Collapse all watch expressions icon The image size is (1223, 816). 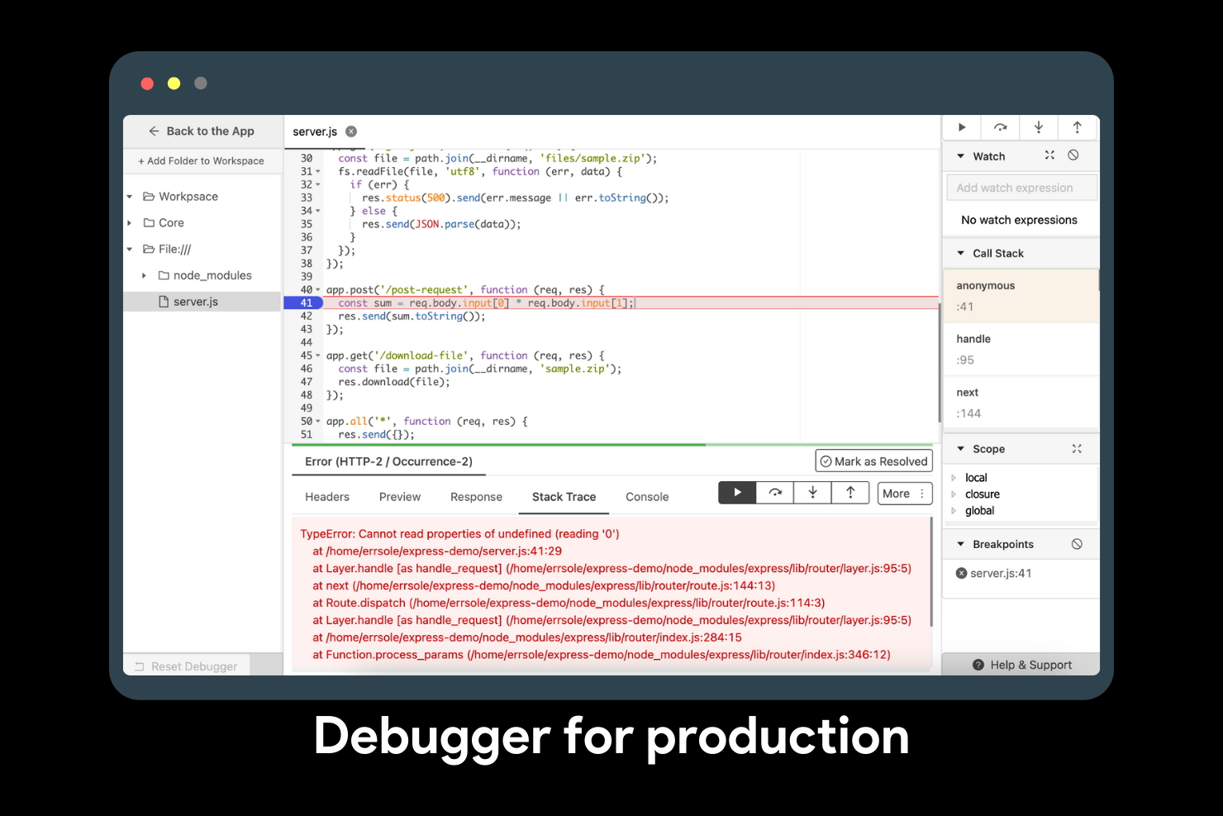pyautogui.click(x=1049, y=155)
